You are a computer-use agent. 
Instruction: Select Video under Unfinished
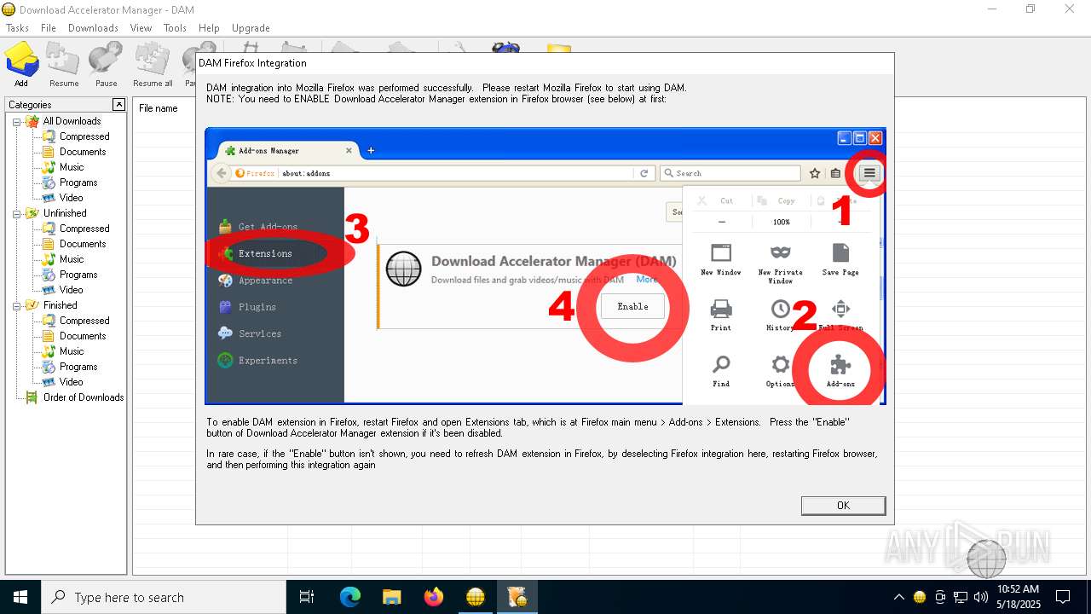point(71,290)
